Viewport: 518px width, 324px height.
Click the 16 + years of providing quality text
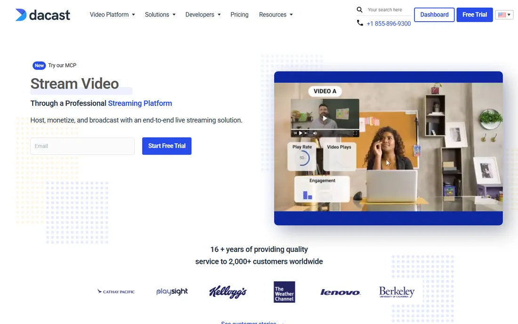pyautogui.click(x=259, y=250)
